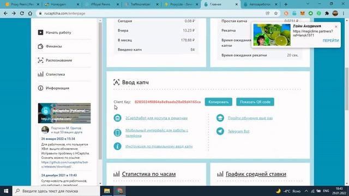Image resolution: width=349 pixels, height=196 pixels.
Task: Open the mobile interface link
Action: click(157, 133)
